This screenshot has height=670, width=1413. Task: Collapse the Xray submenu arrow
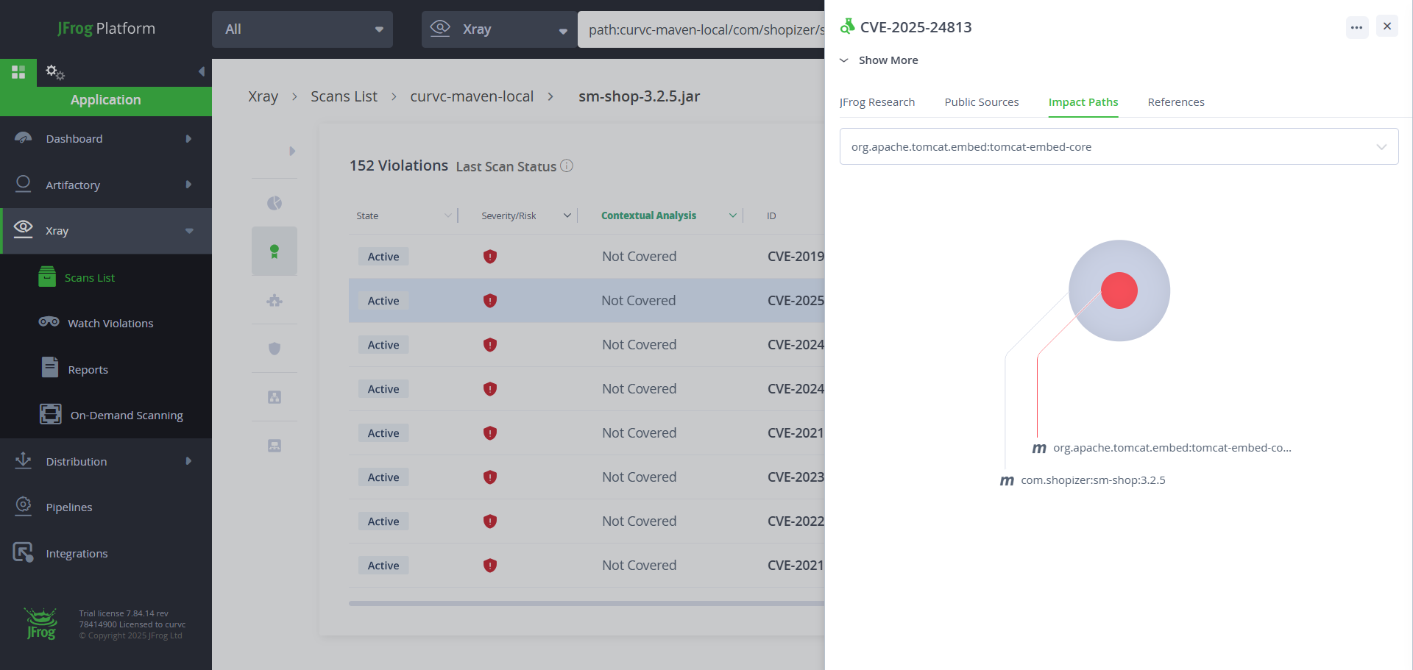coord(189,231)
